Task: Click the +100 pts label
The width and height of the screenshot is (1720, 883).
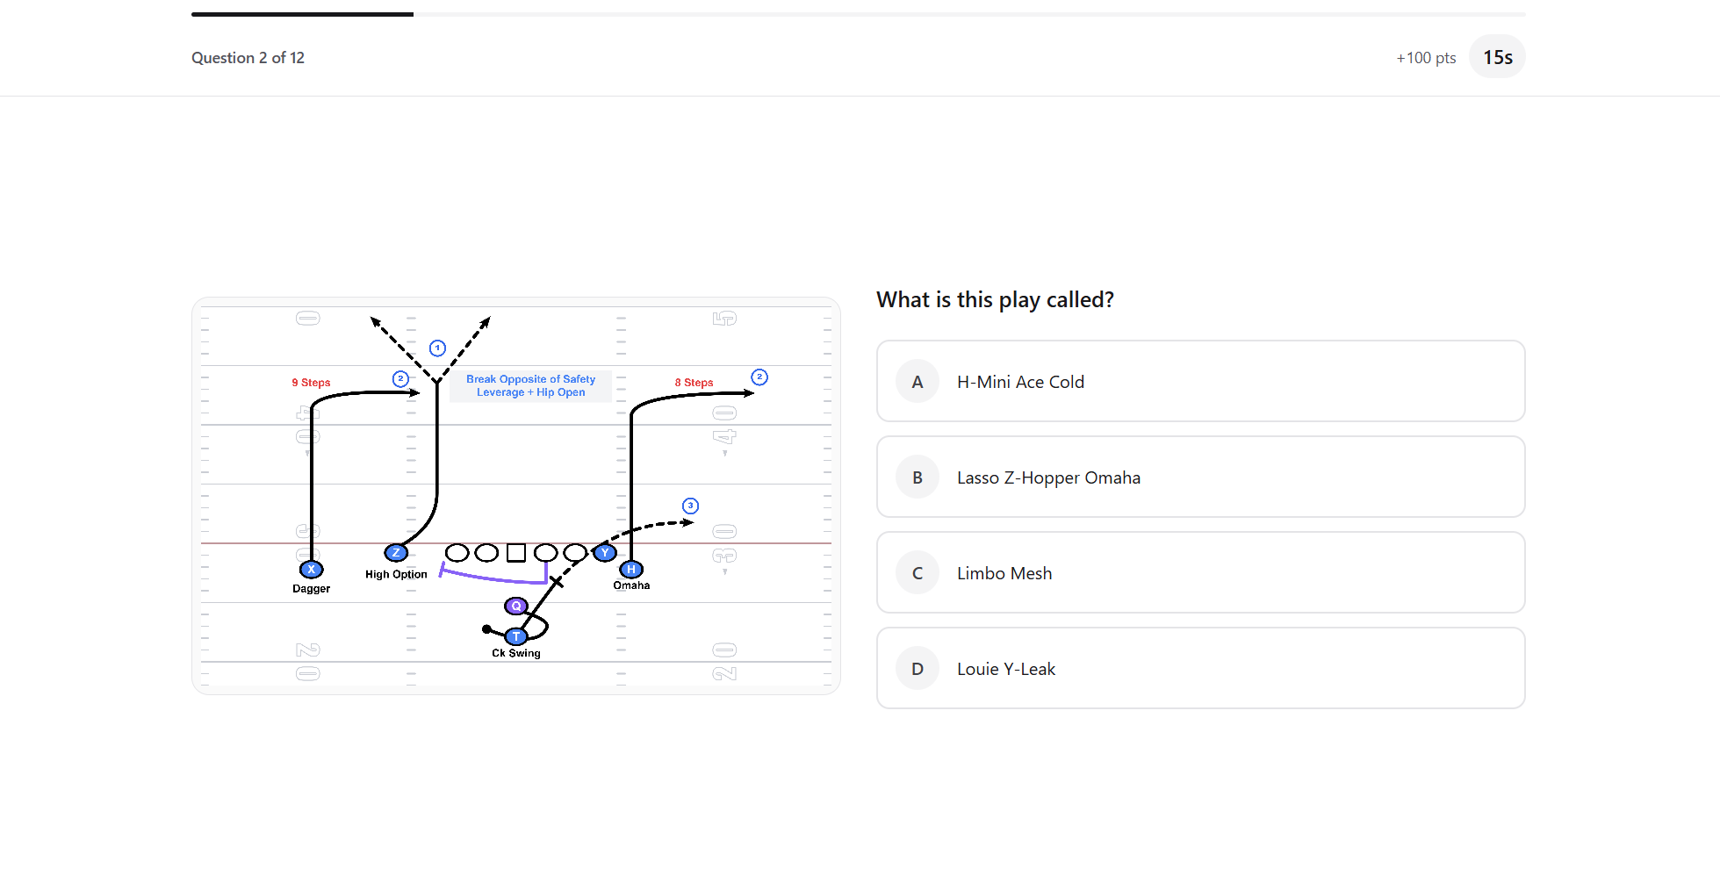Action: tap(1426, 58)
